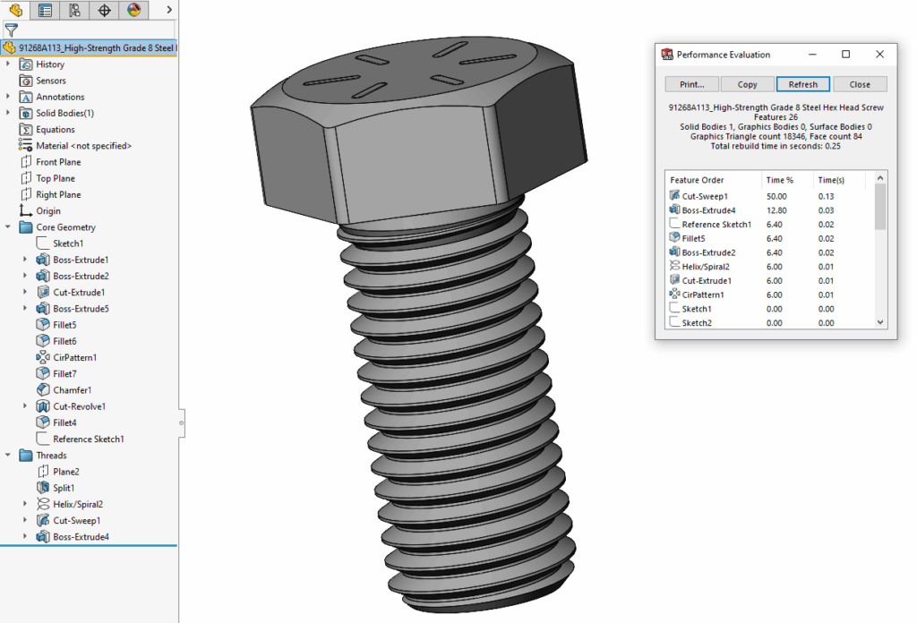Click the feature tree filter icon
Viewport: 917px width, 623px height.
(11, 30)
